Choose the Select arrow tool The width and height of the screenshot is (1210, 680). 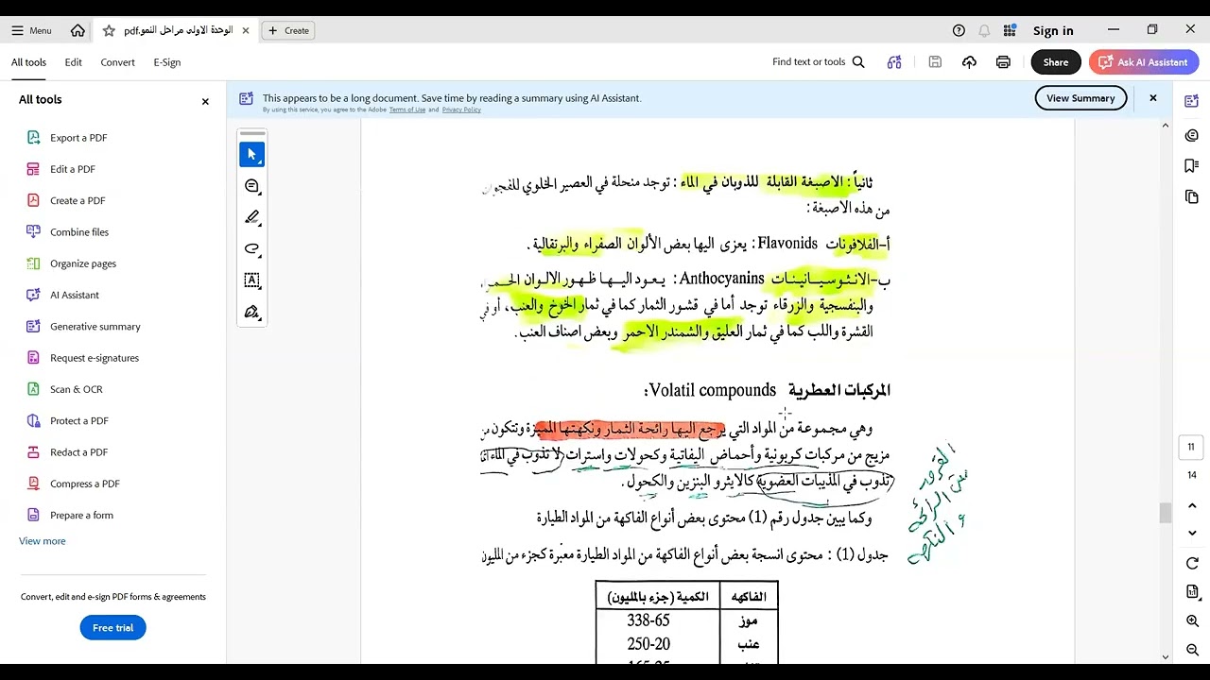point(251,154)
